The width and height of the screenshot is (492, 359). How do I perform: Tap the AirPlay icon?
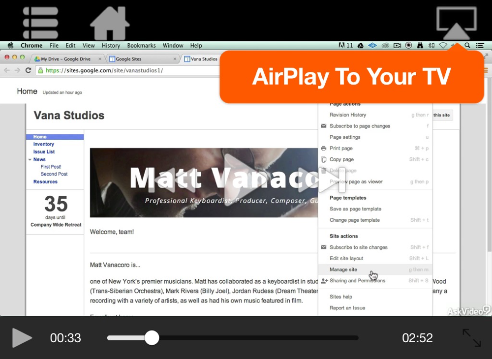tap(456, 24)
